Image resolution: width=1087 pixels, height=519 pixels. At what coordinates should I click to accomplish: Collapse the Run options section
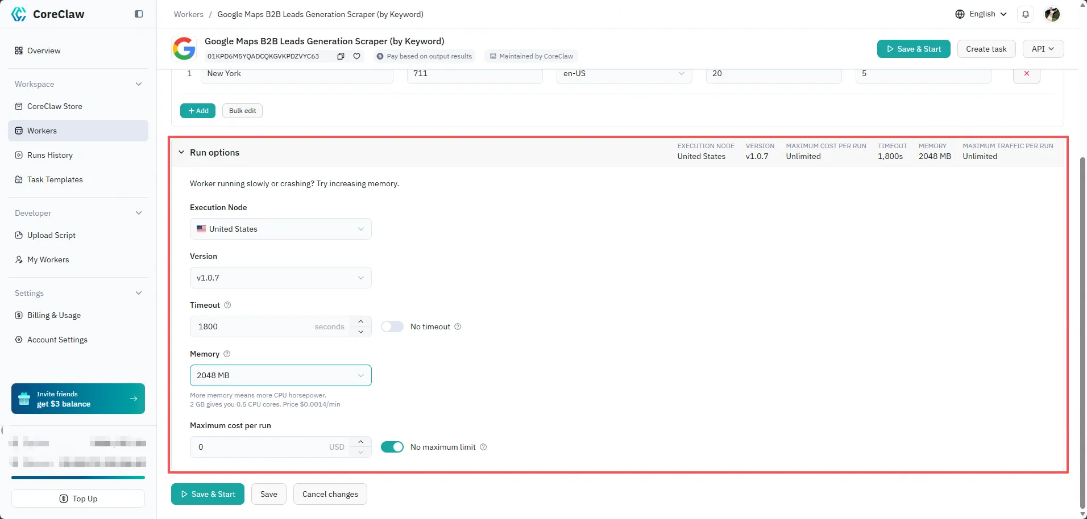[181, 152]
